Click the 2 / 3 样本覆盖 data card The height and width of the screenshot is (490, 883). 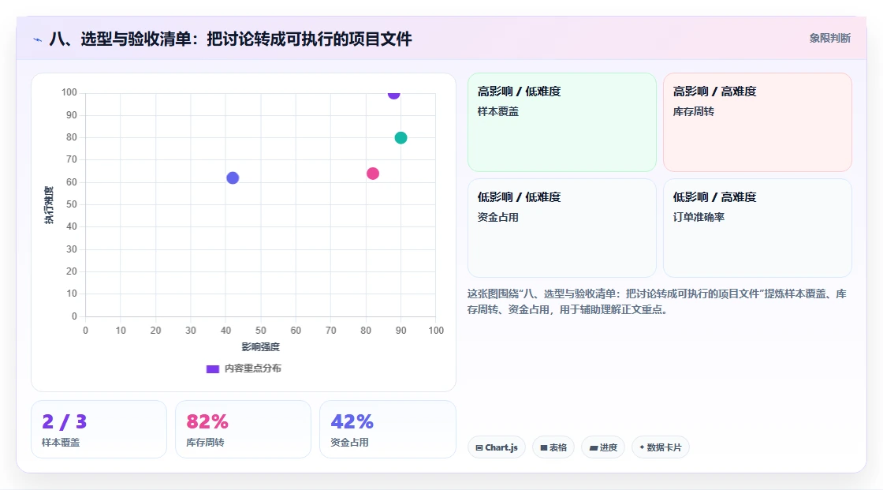tap(99, 429)
